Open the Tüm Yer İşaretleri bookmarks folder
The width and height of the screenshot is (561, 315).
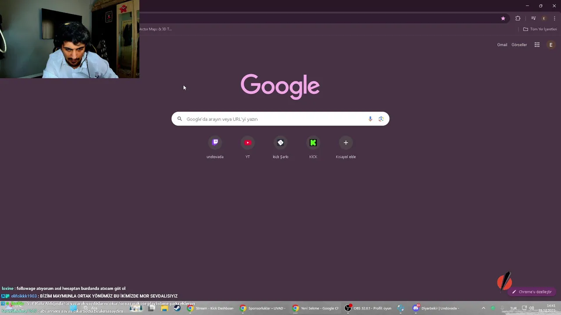[540, 29]
